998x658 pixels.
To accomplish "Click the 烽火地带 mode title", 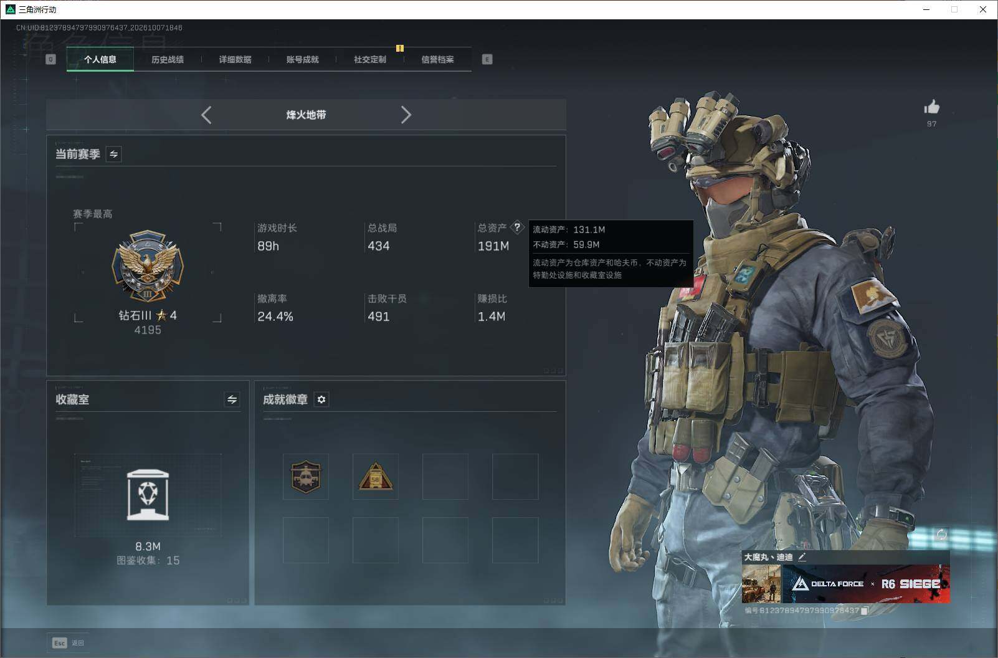I will click(x=306, y=115).
